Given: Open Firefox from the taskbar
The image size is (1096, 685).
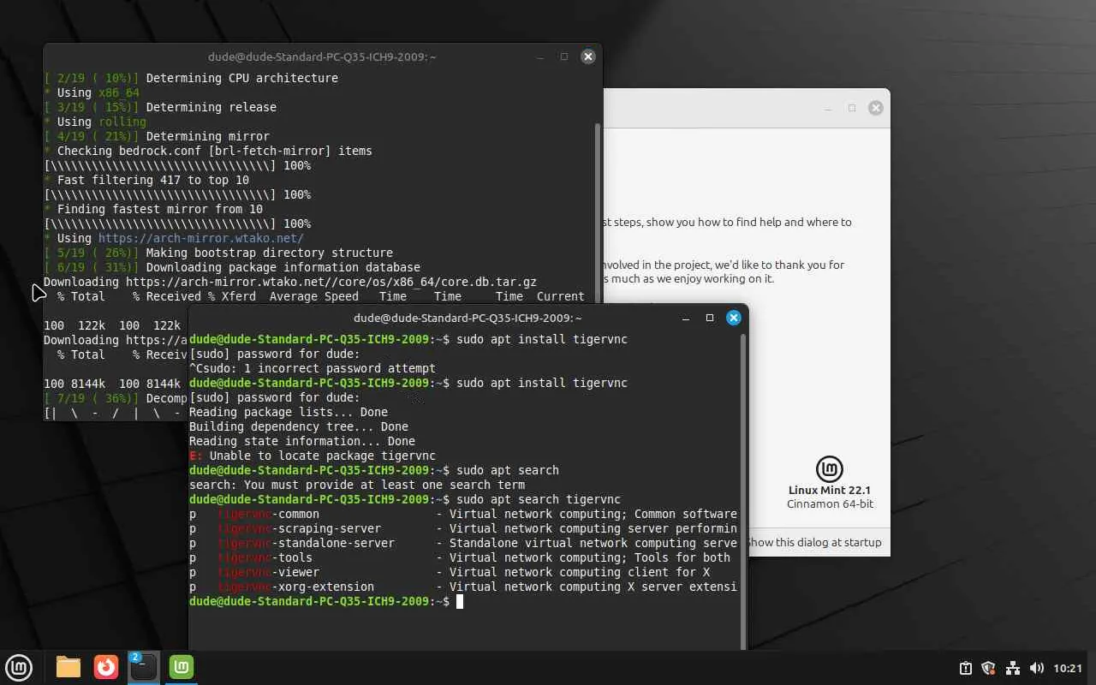Looking at the screenshot, I should click(x=106, y=667).
